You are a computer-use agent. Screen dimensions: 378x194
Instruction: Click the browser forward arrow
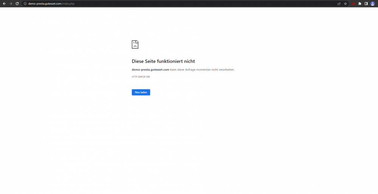[11, 4]
